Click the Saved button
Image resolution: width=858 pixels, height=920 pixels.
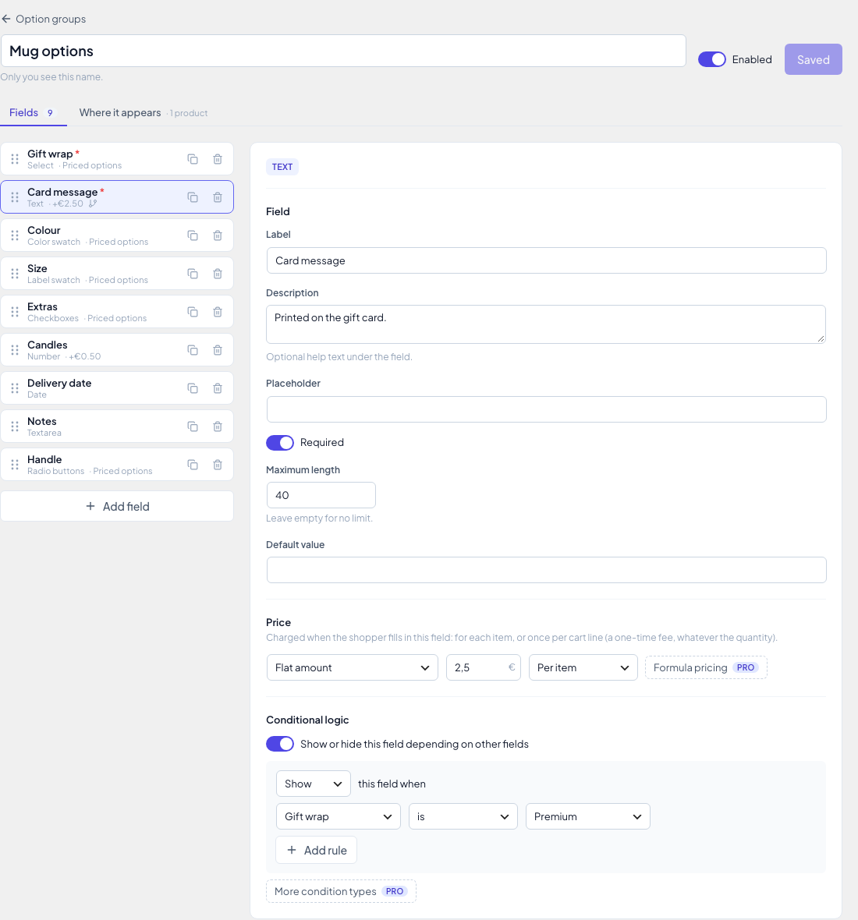(813, 59)
